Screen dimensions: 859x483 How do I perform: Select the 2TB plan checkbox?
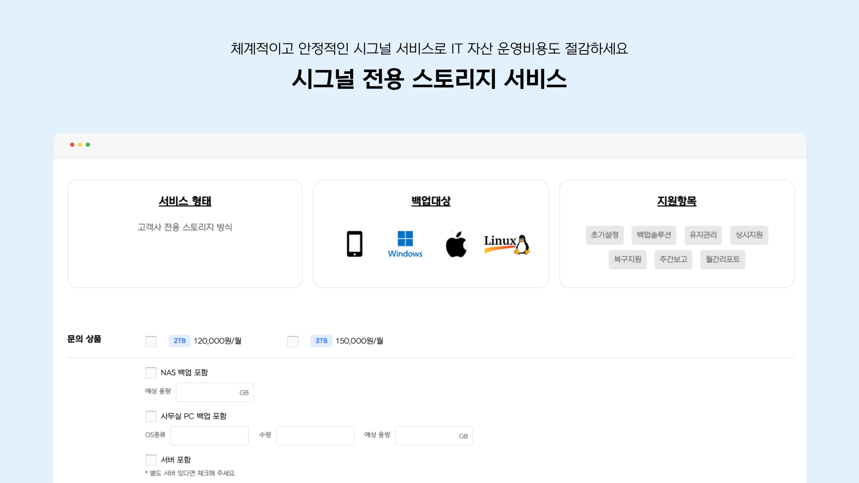click(x=151, y=341)
